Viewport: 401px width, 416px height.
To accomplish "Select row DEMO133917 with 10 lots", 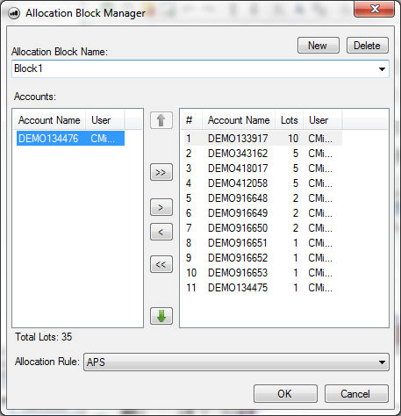I will (262, 139).
